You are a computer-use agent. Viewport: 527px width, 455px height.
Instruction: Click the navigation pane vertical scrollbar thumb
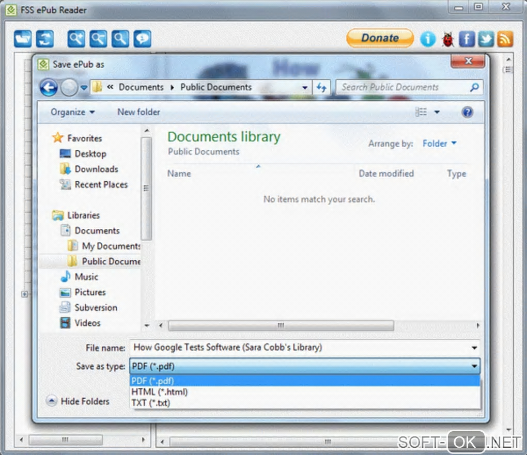coord(146,188)
